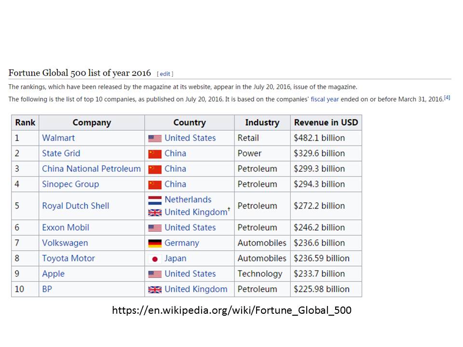Select the Sinopec Group link
Screen dimensions: 463x347
pyautogui.click(x=70, y=184)
